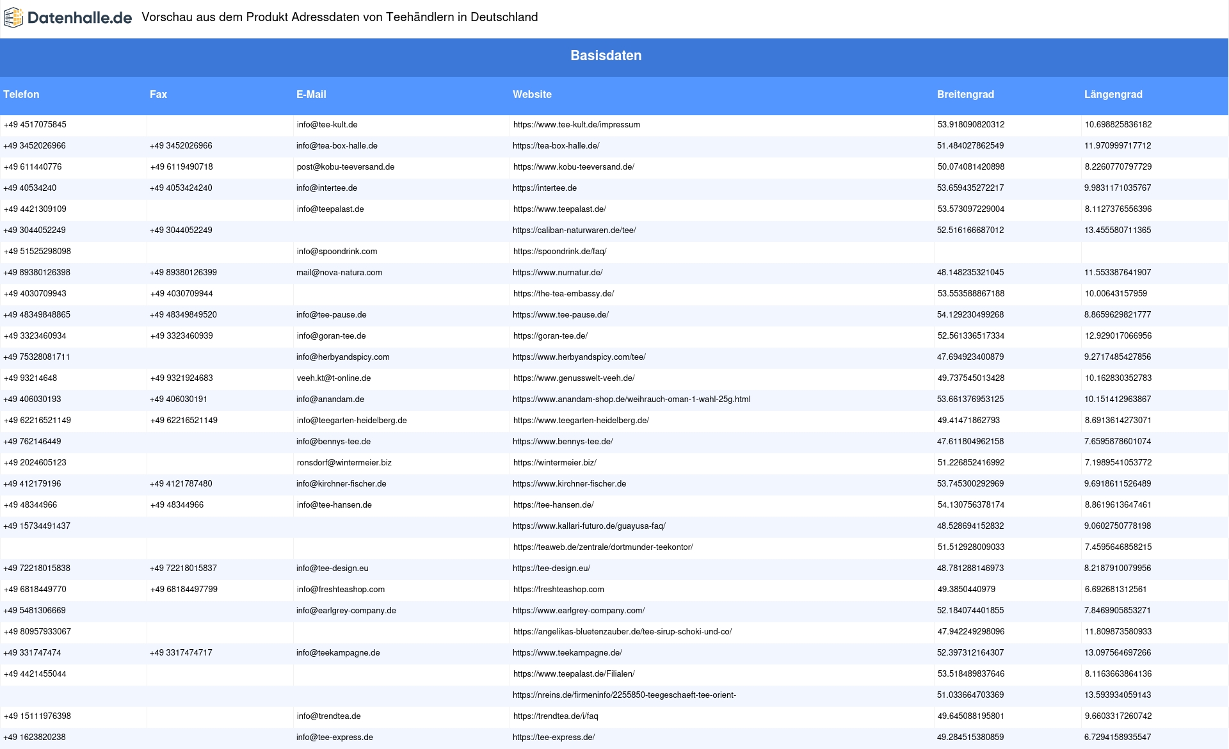1229x749 pixels.
Task: Open the nurnatur.de website URL
Action: [x=558, y=273]
